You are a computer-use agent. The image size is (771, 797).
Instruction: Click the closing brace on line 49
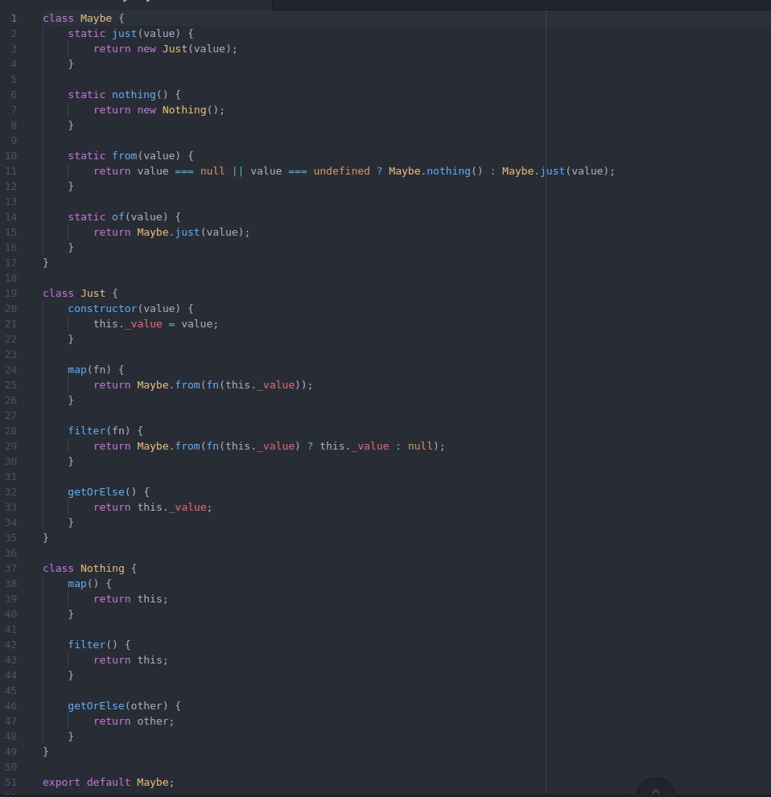46,751
